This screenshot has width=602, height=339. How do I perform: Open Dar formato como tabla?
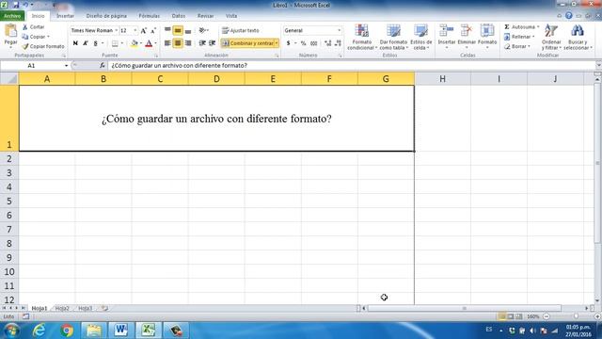(x=393, y=37)
